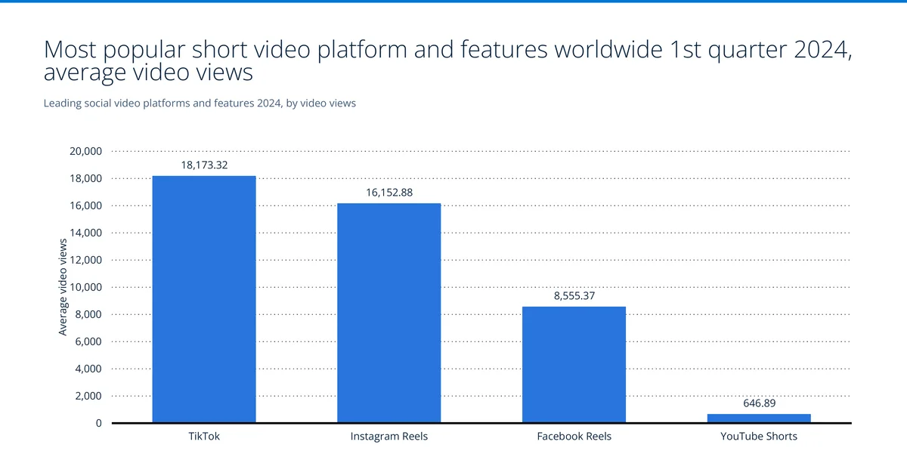Click the 16,000 y-axis tick label
Screen dimensions: 907x460
pyautogui.click(x=86, y=205)
